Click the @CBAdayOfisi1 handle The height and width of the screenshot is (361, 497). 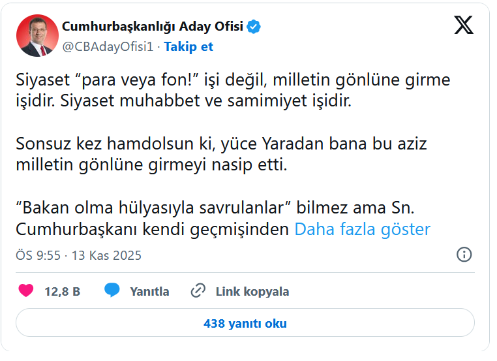(x=108, y=47)
